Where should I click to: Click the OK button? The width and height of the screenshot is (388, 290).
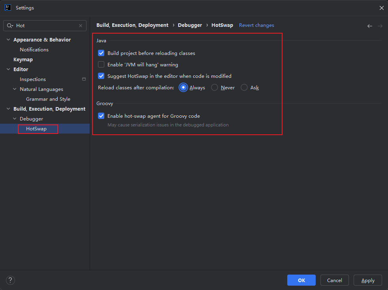[x=301, y=280]
